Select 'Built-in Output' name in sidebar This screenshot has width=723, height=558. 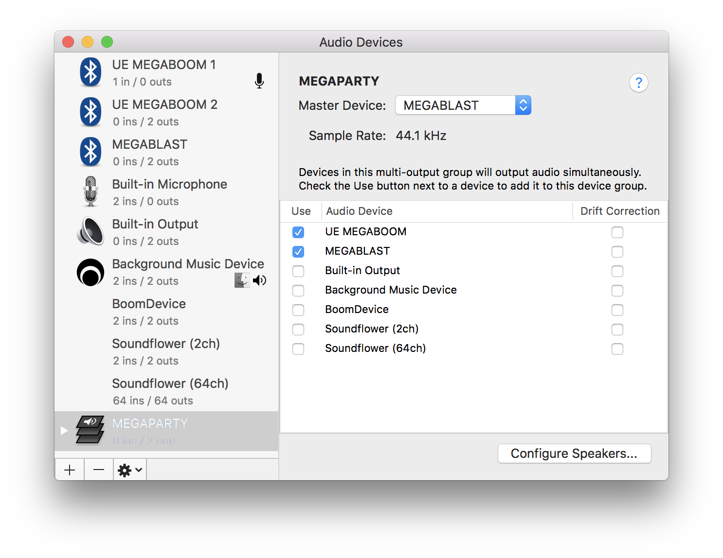[155, 224]
